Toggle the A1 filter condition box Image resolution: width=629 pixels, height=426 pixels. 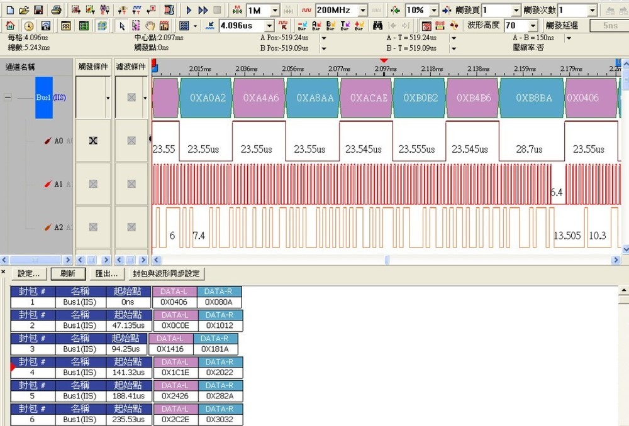pos(131,184)
